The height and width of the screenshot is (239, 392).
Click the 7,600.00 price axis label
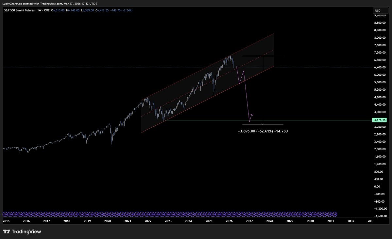[x=380, y=45]
